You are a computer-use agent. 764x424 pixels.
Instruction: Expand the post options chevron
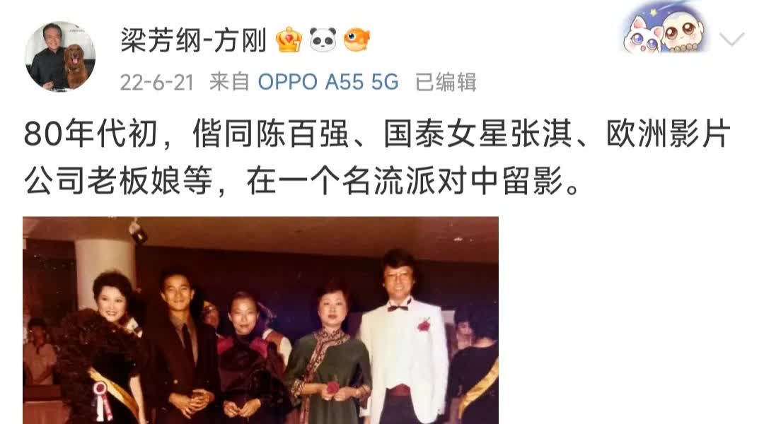tap(732, 39)
